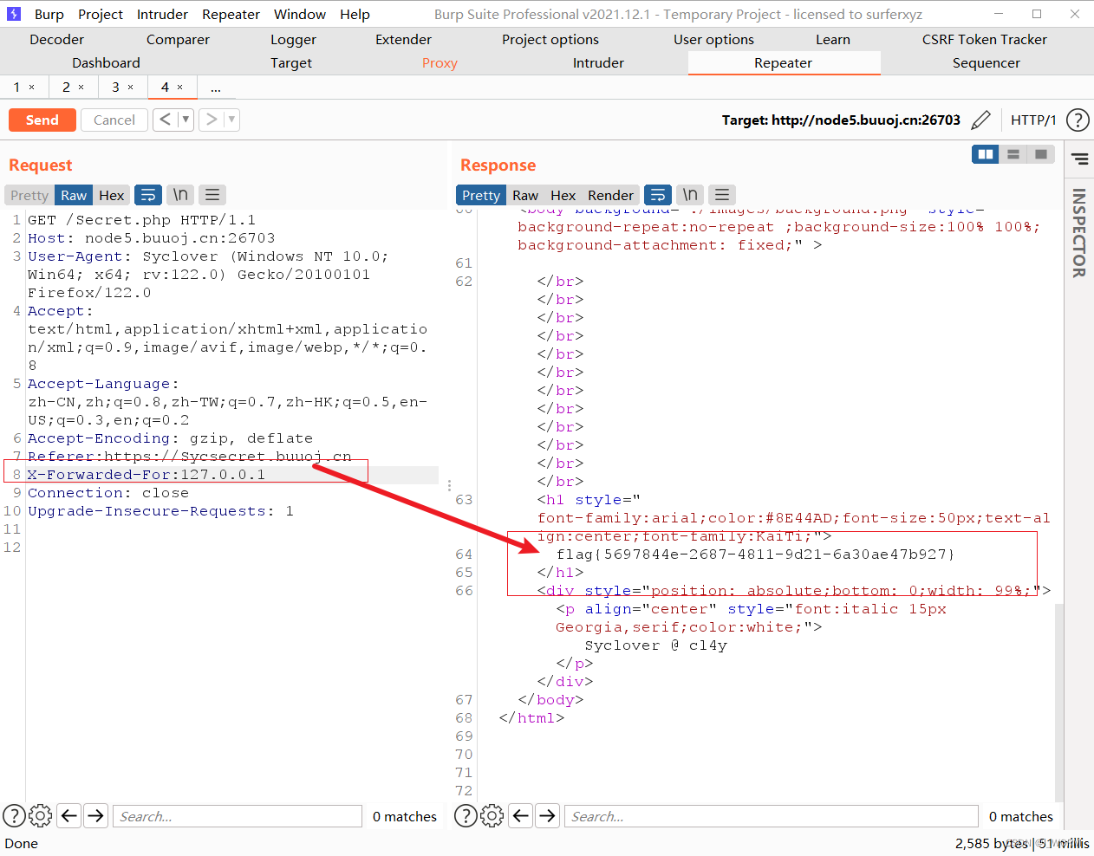Switch to the Dashboard tab
Viewport: 1094px width, 856px height.
coord(106,62)
